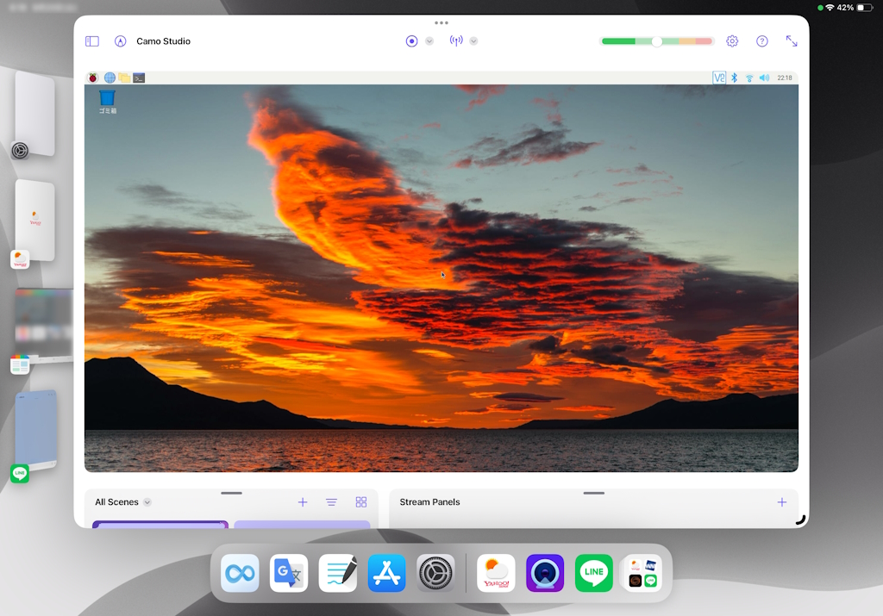Open the App Library folder in the dock
Screen dimensions: 883x616
coord(643,573)
